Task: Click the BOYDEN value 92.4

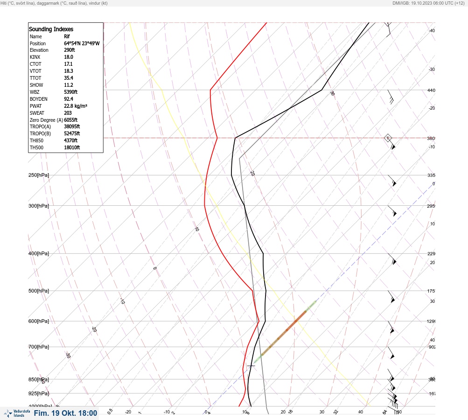Action: coord(68,99)
